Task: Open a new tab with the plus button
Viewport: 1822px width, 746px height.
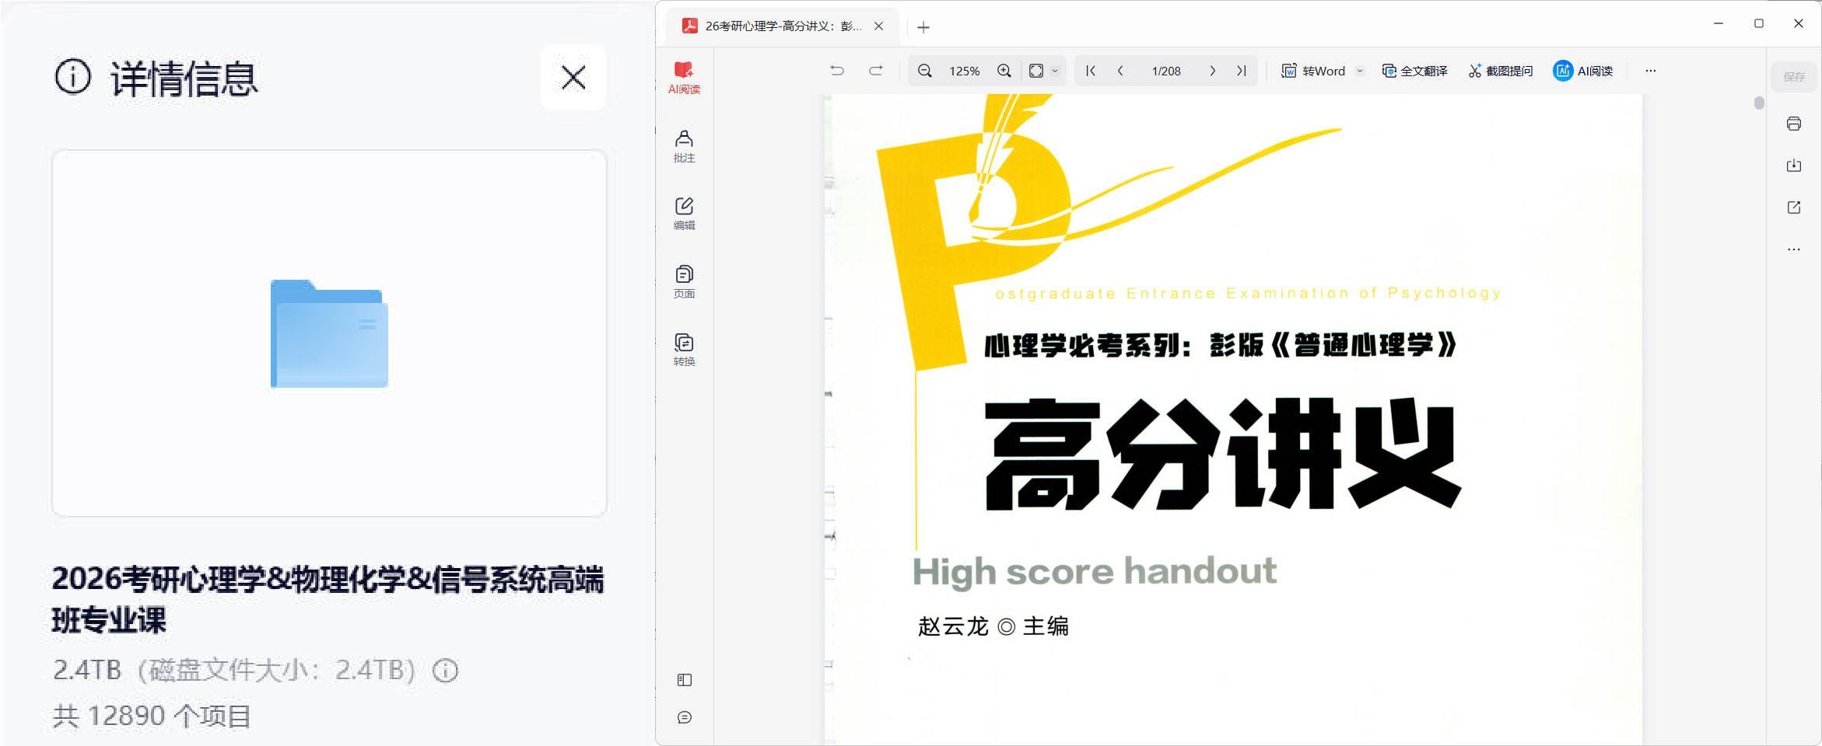Action: (x=923, y=26)
